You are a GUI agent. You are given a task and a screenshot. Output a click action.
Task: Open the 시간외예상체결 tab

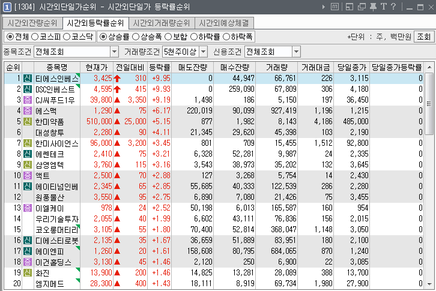pos(224,23)
